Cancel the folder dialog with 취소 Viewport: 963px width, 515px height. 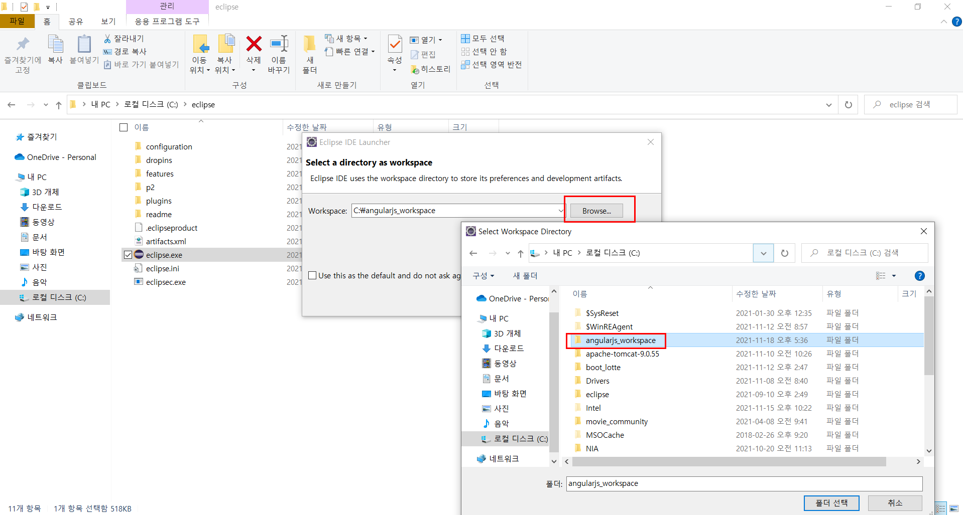click(895, 503)
